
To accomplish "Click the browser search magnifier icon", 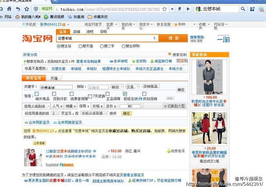I will pos(243,9).
